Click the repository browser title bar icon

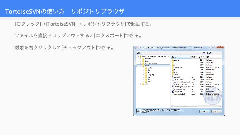(135, 48)
